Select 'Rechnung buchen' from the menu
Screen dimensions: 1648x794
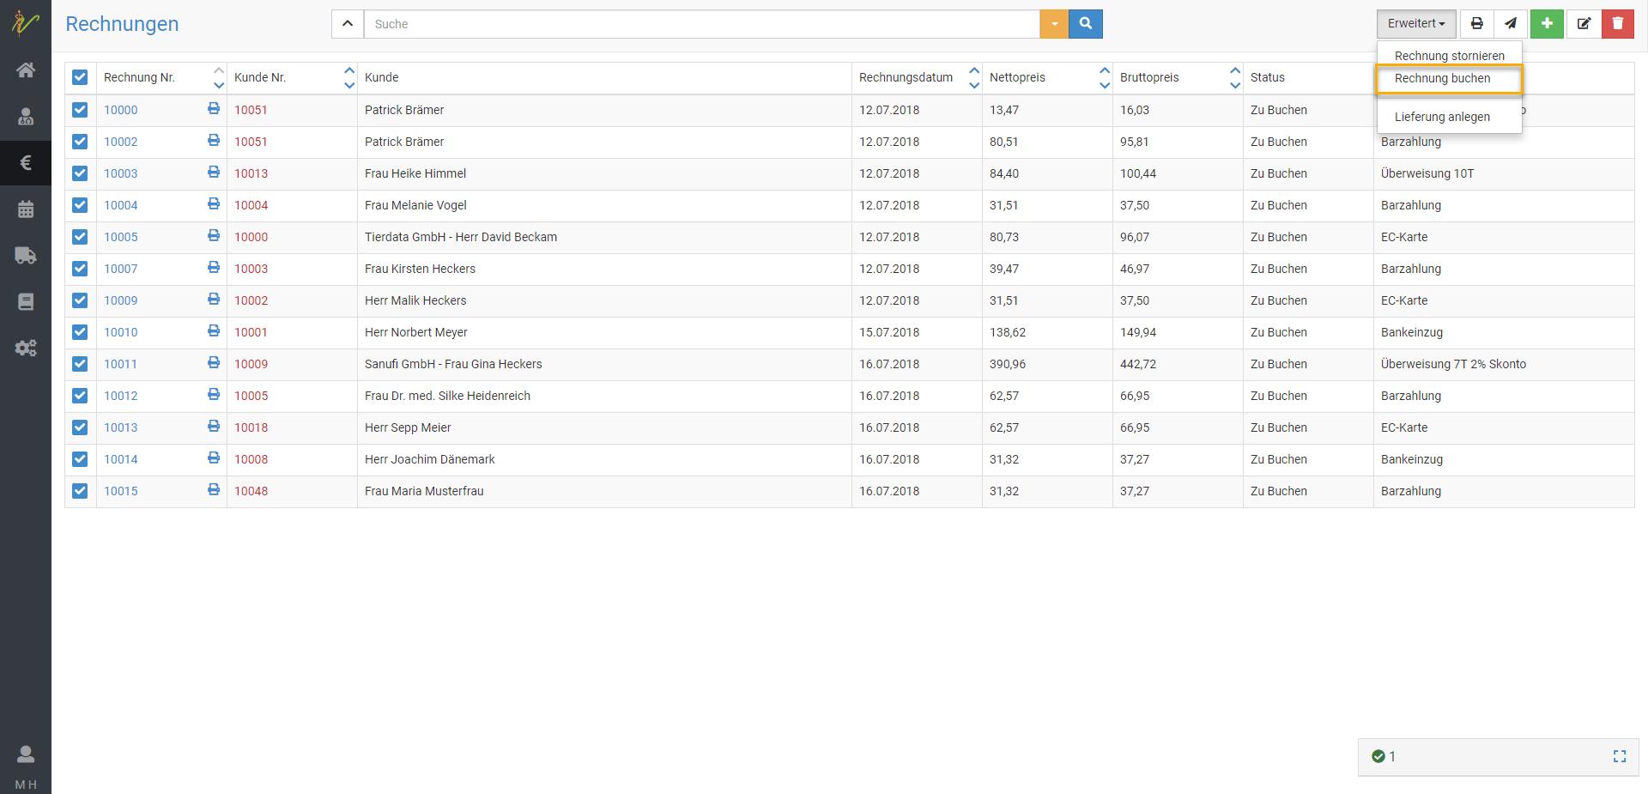coord(1442,79)
